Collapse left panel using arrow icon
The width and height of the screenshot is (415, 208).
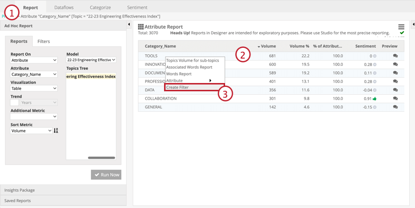[x=129, y=25]
